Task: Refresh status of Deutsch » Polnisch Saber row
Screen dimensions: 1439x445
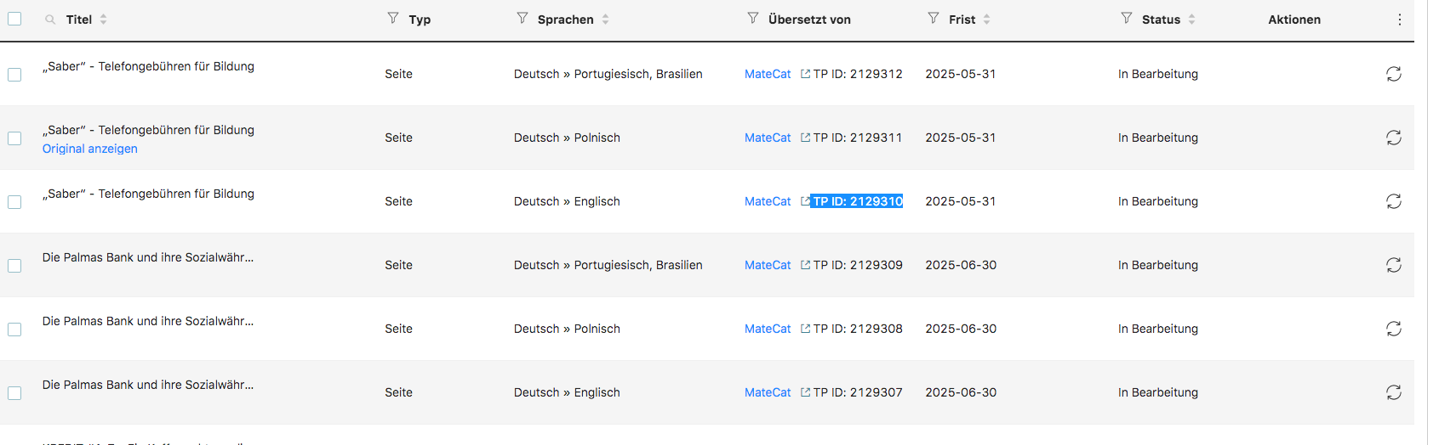Action: coord(1393,138)
